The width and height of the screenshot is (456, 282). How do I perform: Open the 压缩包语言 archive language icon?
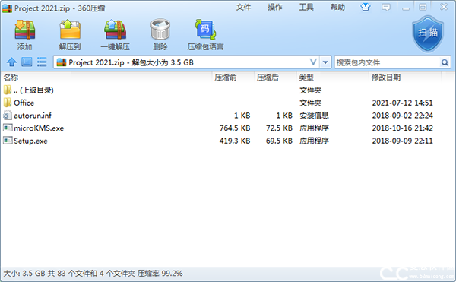[205, 30]
